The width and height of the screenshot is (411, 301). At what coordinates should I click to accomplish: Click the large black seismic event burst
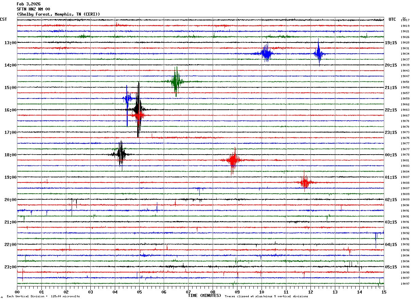[138, 109]
